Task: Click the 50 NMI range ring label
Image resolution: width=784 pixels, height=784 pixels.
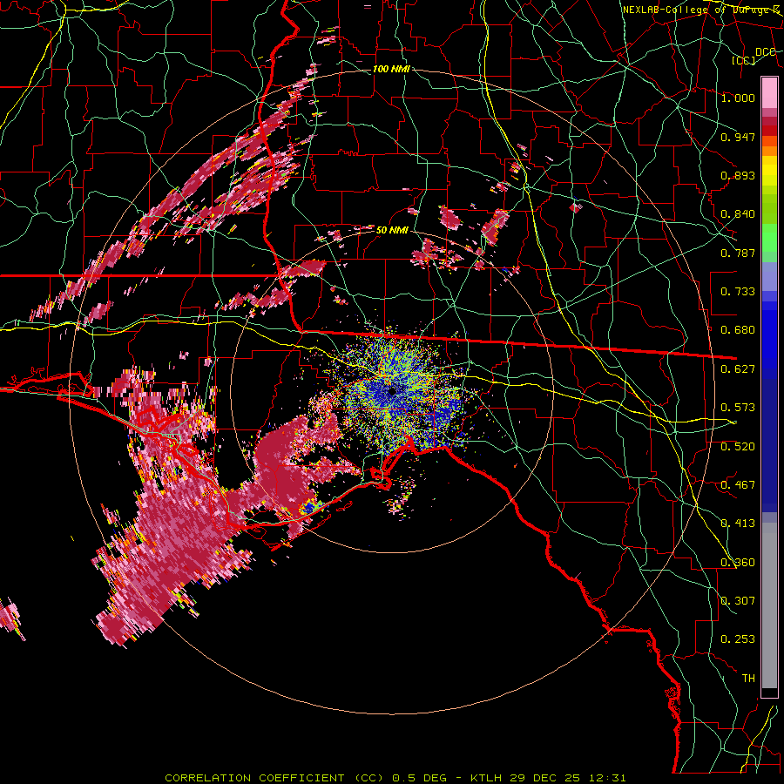Action: coord(392,230)
